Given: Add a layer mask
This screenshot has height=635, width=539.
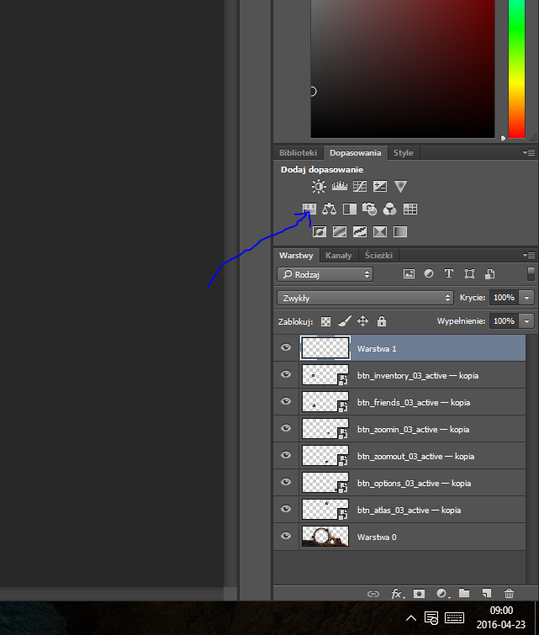Looking at the screenshot, I should [419, 594].
